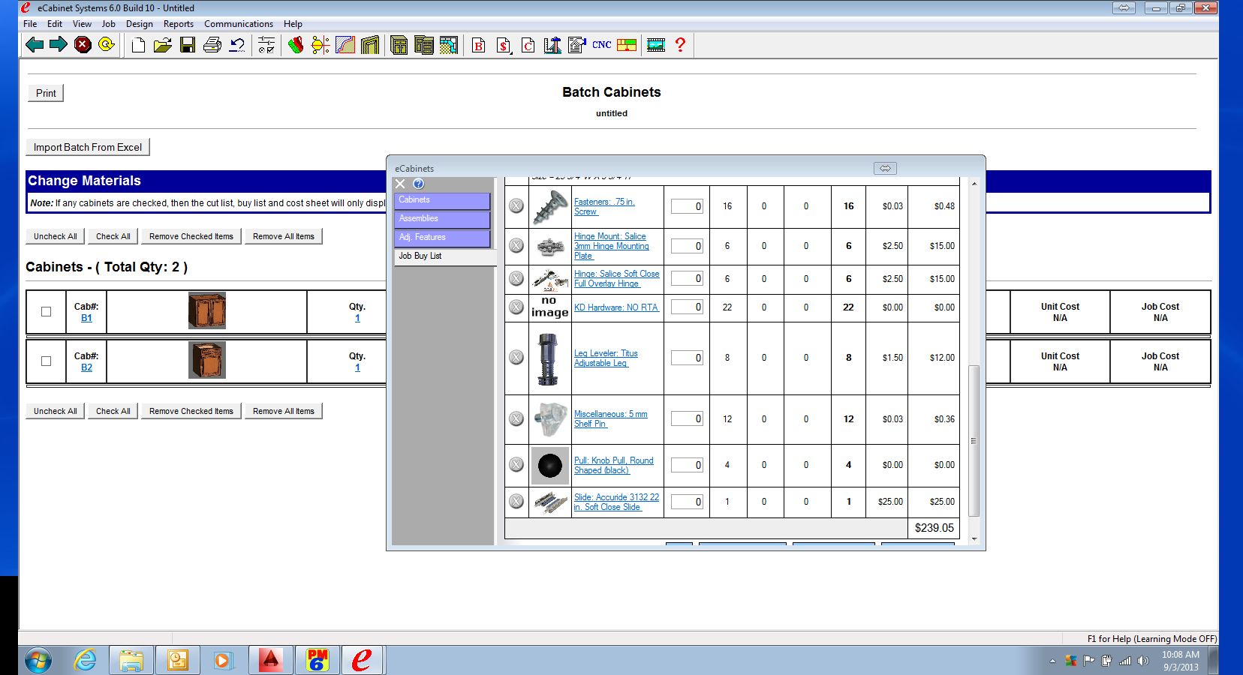
Task: Click the blue help icon in eCabinets panel
Action: tap(419, 184)
